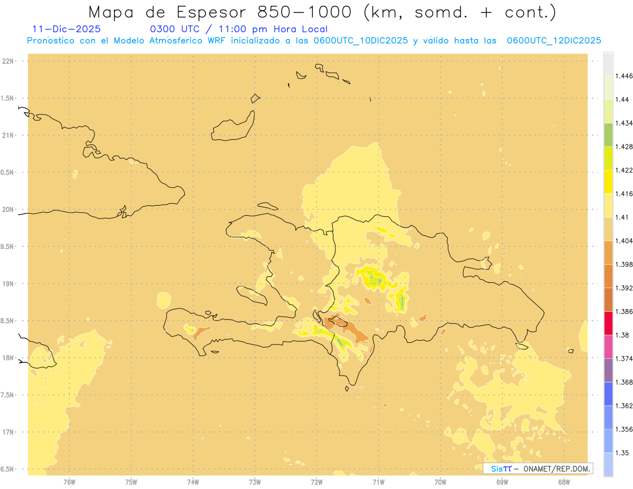Click the 18N latitude label
Image resolution: width=633 pixels, height=489 pixels.
pyautogui.click(x=7, y=358)
